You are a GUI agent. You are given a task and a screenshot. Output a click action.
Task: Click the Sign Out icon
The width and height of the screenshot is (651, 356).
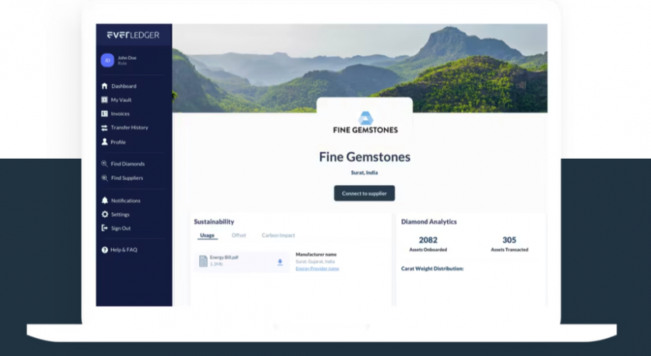(x=105, y=228)
